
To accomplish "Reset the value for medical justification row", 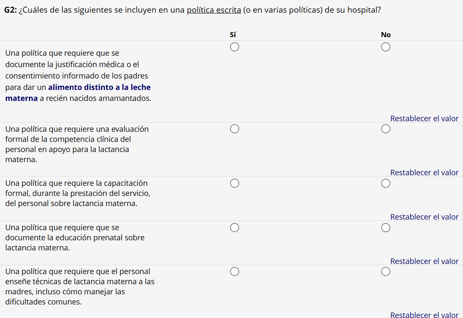I will pyautogui.click(x=424, y=119).
